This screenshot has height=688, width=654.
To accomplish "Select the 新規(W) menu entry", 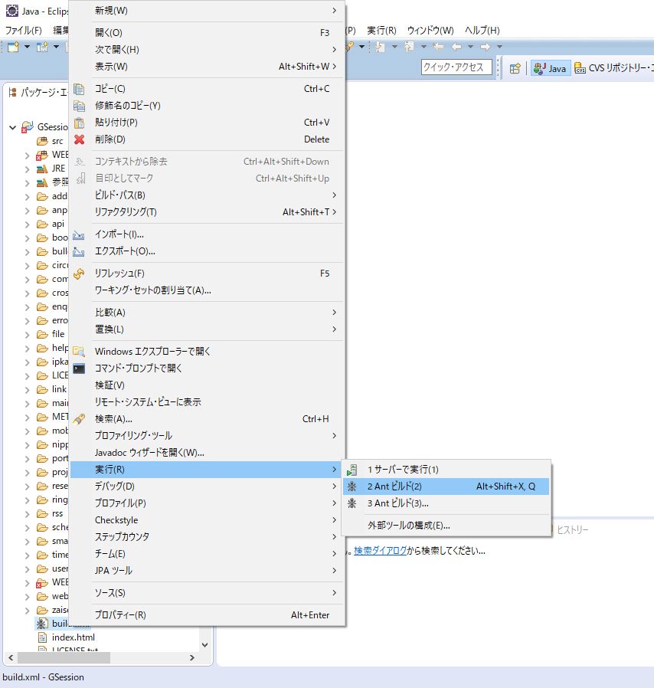I will coord(208,11).
